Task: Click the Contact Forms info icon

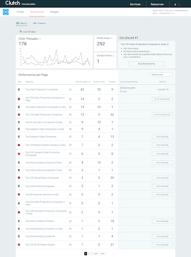Action: [114, 56]
